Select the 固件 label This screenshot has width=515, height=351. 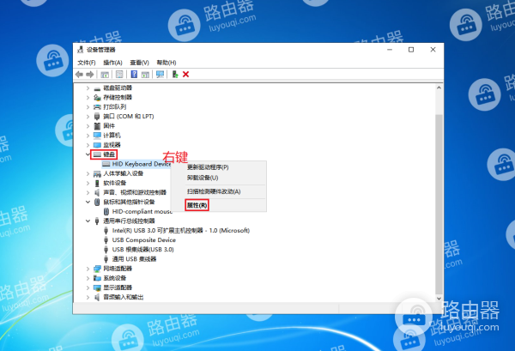pos(109,126)
